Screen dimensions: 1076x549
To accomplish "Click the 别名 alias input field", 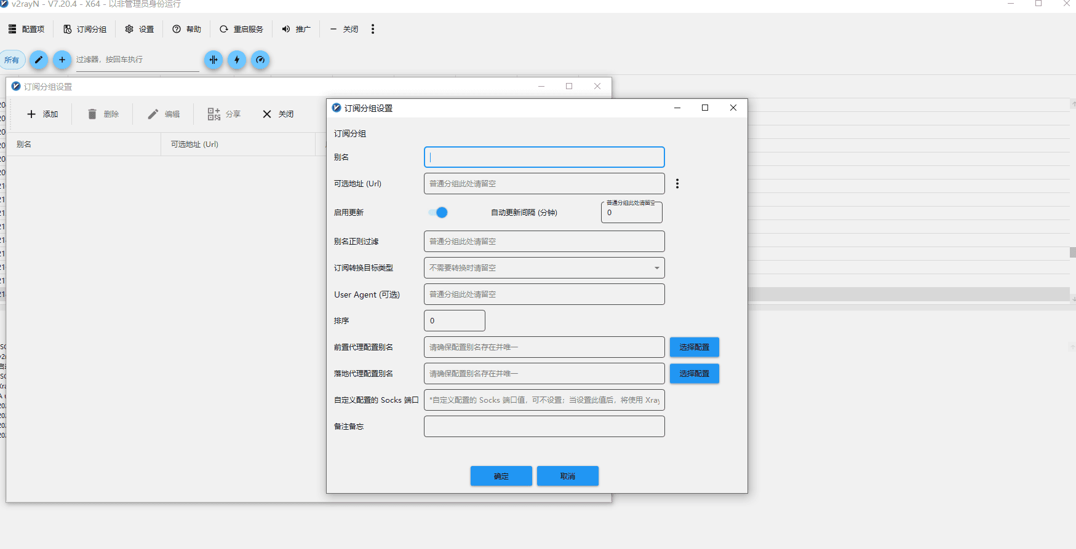I will tap(544, 157).
